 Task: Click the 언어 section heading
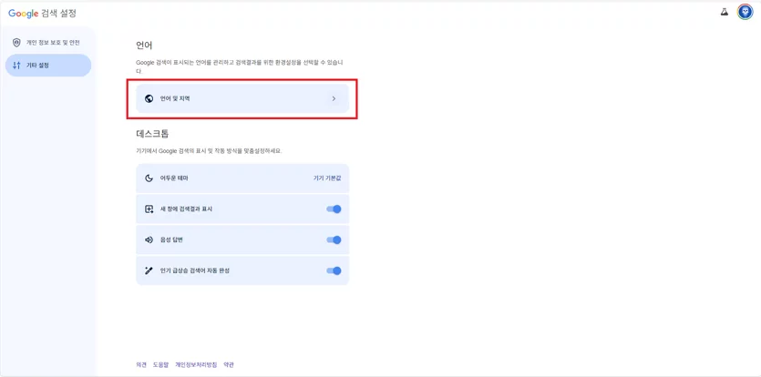[x=144, y=46]
